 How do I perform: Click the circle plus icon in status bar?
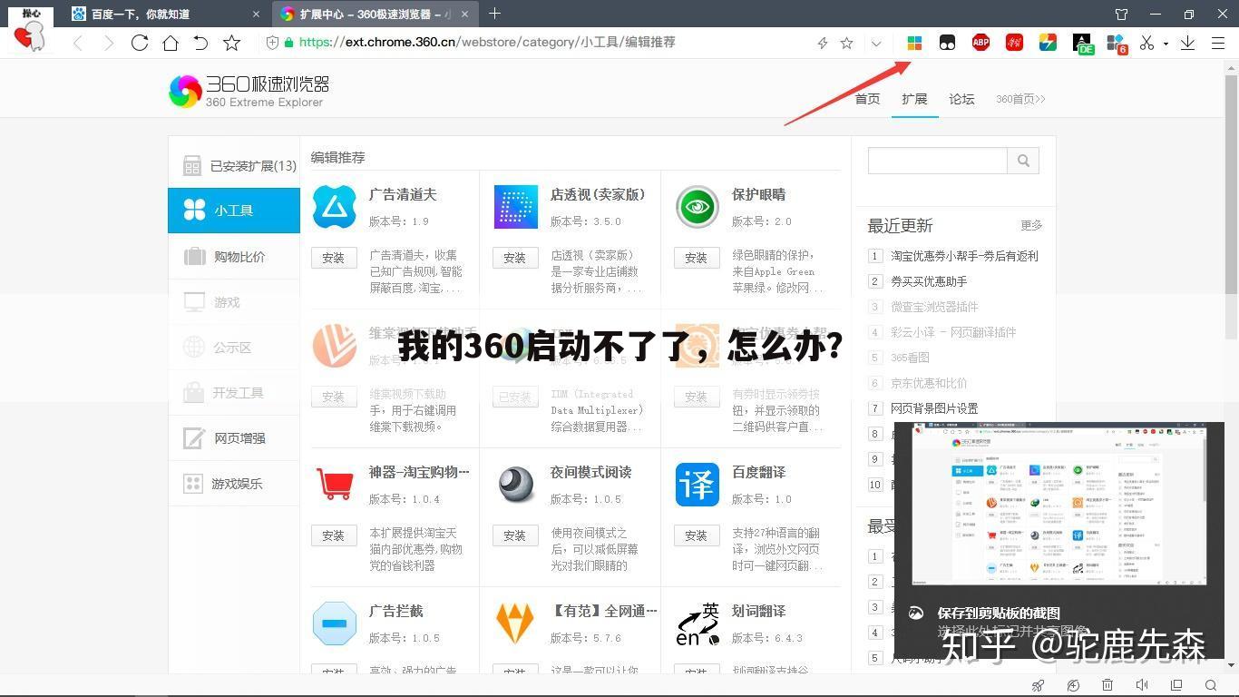pos(1073,685)
